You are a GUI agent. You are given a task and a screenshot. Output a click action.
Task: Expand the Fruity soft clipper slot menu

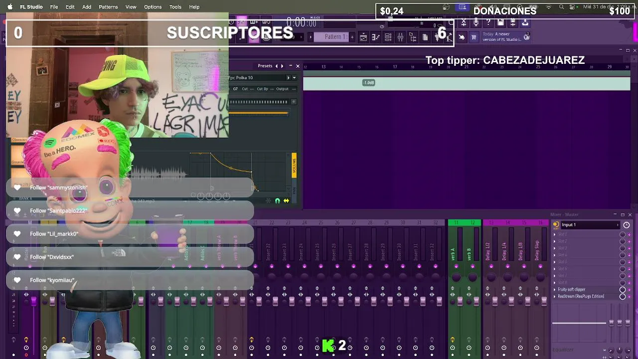pos(554,290)
